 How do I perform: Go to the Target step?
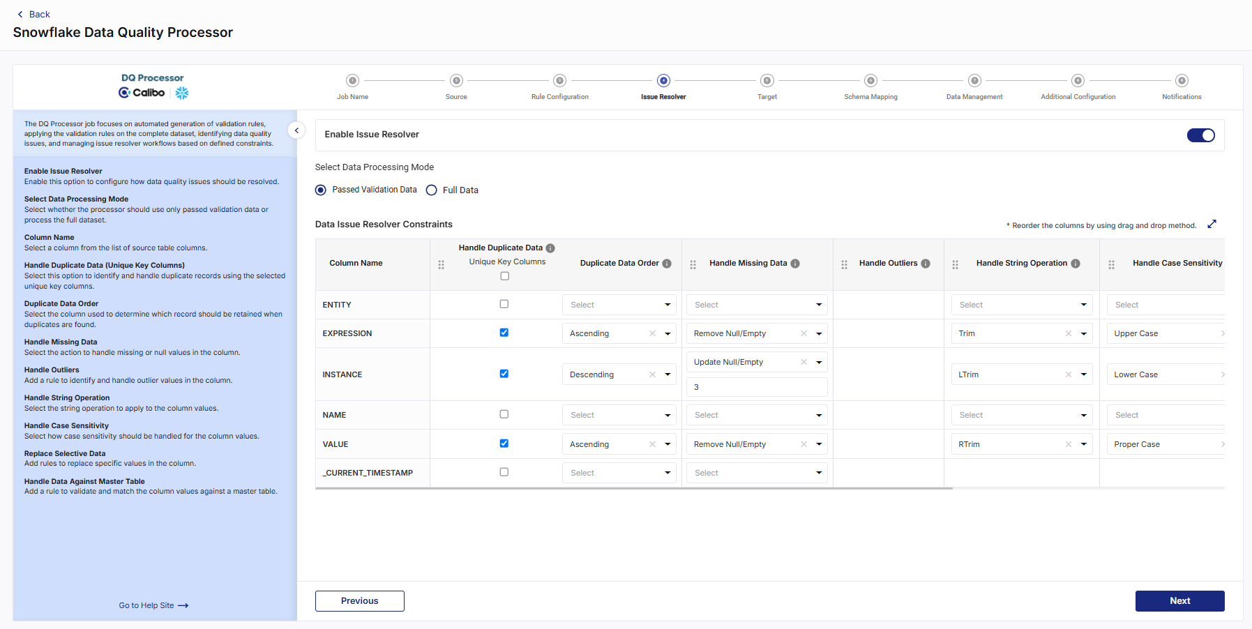pyautogui.click(x=767, y=87)
